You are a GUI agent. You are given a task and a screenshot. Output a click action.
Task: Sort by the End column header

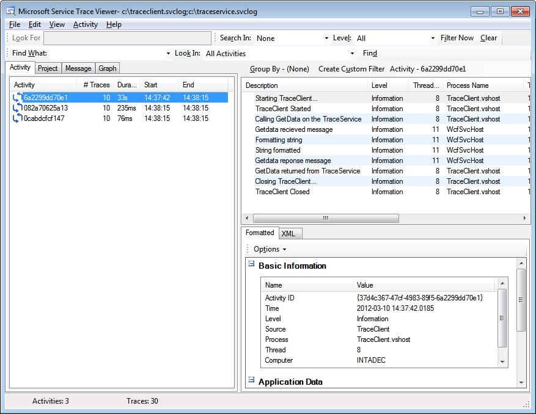[203, 85]
